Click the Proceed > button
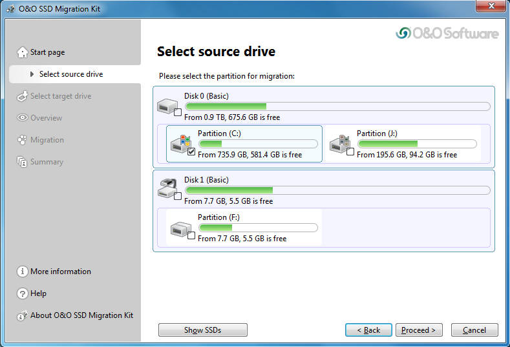The width and height of the screenshot is (510, 347). pos(418,330)
